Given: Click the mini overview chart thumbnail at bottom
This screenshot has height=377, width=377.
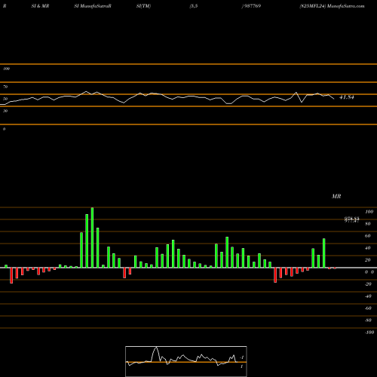Looking at the screenshot, I should [x=186, y=361].
